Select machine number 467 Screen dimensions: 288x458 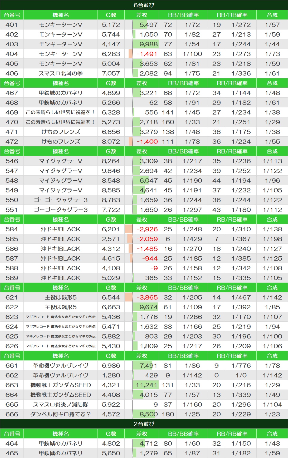[12, 93]
